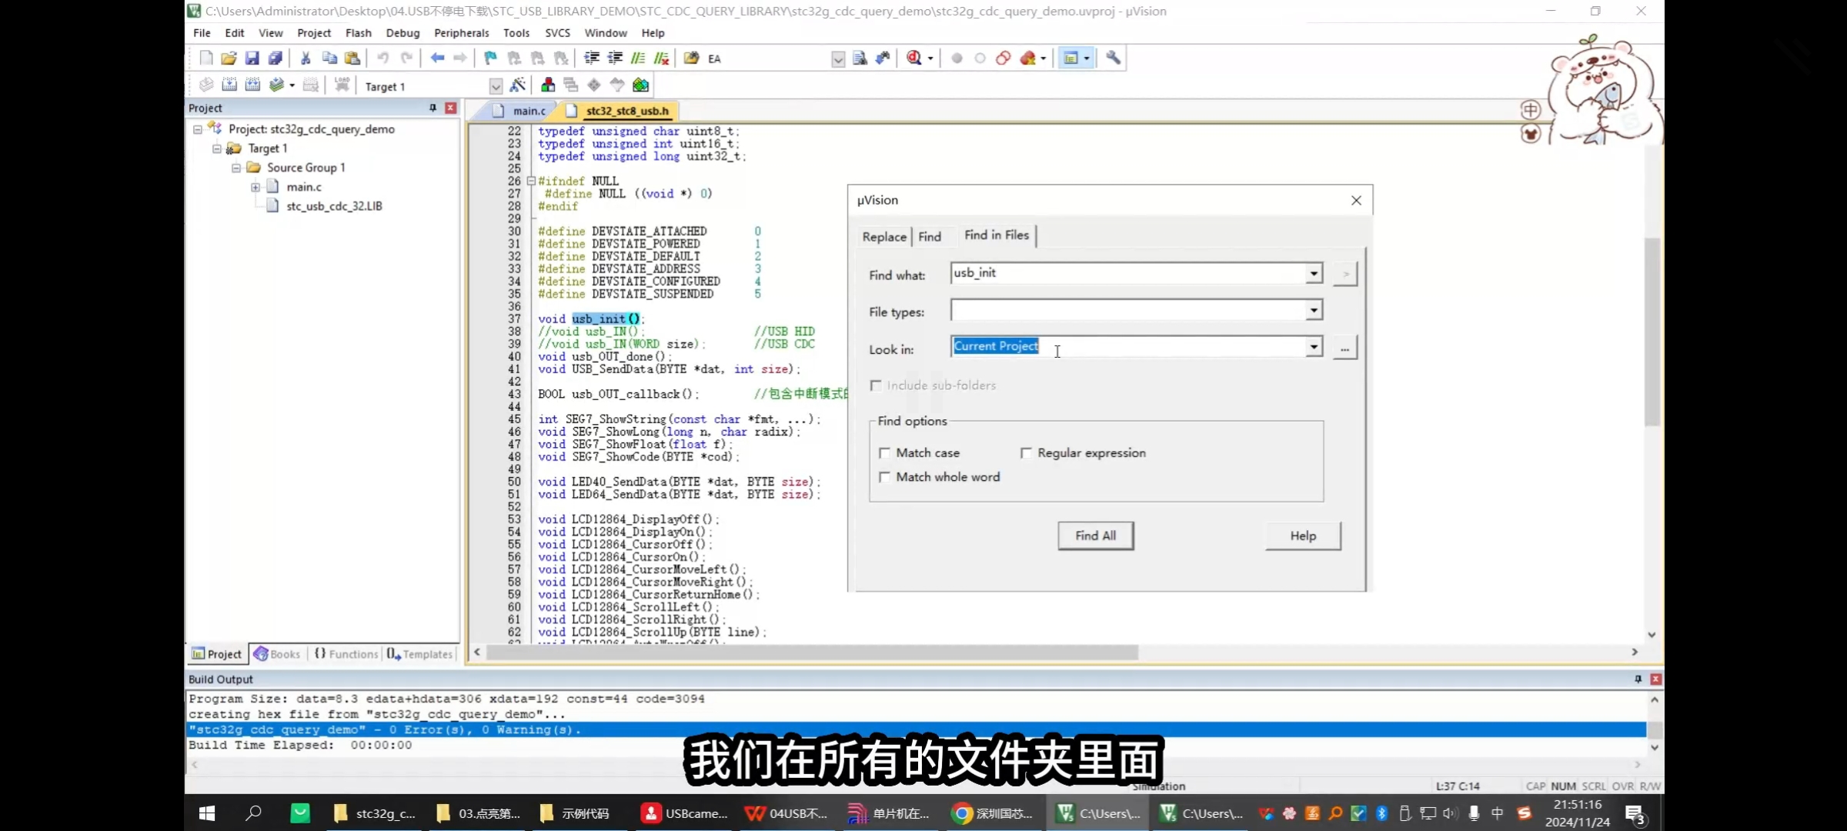Click the Help button in dialog
The height and width of the screenshot is (831, 1847).
[x=1302, y=536]
